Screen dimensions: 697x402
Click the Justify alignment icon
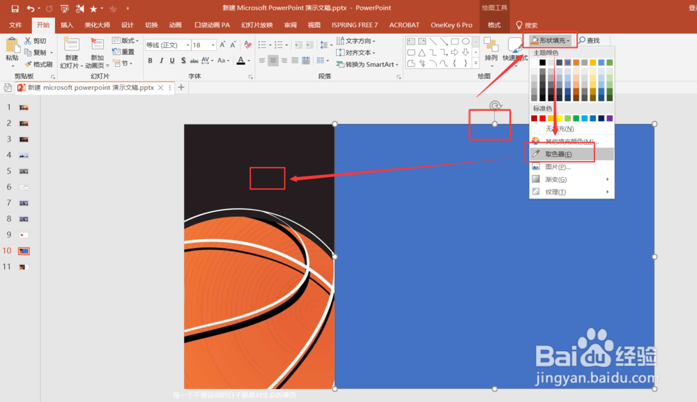(295, 61)
